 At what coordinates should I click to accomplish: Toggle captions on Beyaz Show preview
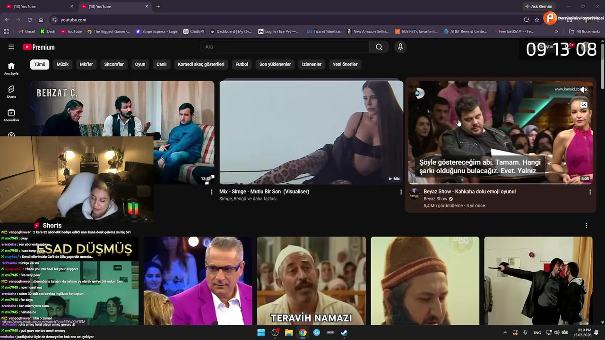tap(584, 105)
